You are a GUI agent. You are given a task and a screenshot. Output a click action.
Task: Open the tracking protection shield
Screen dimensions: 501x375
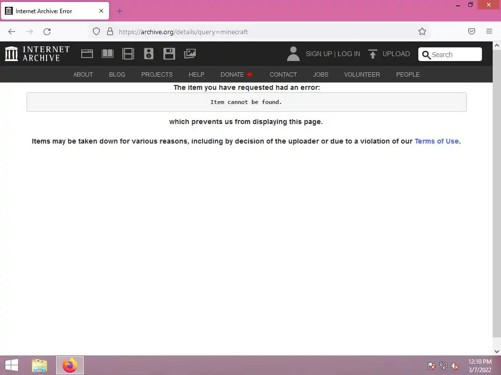click(x=96, y=31)
